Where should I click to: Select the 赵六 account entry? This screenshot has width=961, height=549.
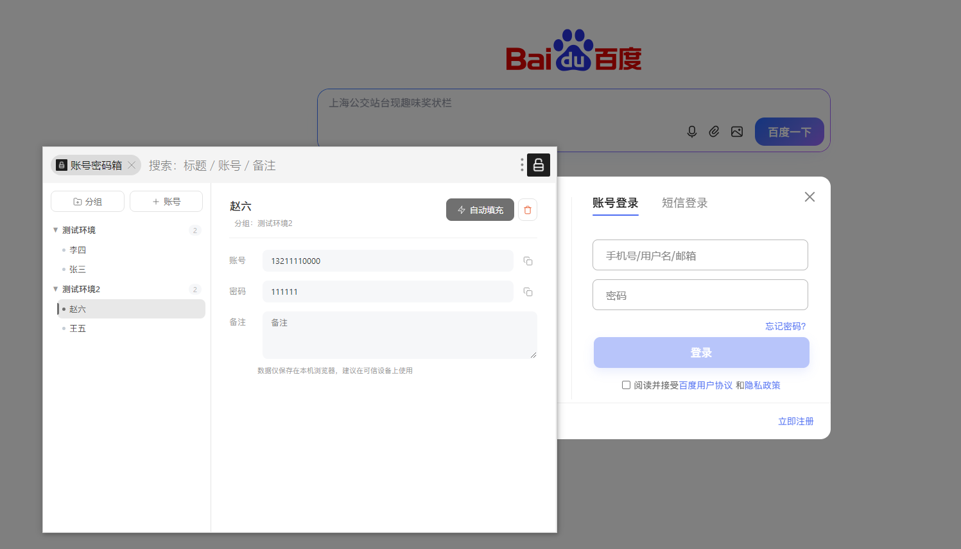[x=131, y=309]
